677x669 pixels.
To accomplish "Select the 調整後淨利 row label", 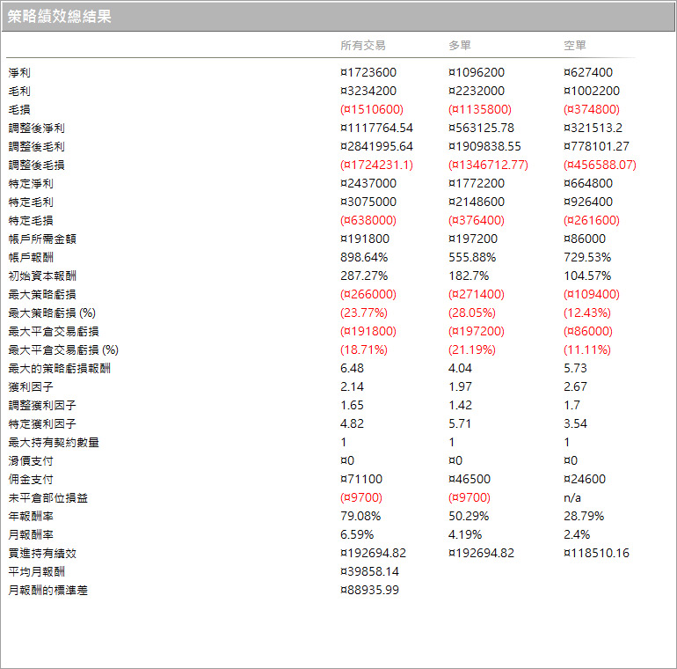I will (36, 129).
